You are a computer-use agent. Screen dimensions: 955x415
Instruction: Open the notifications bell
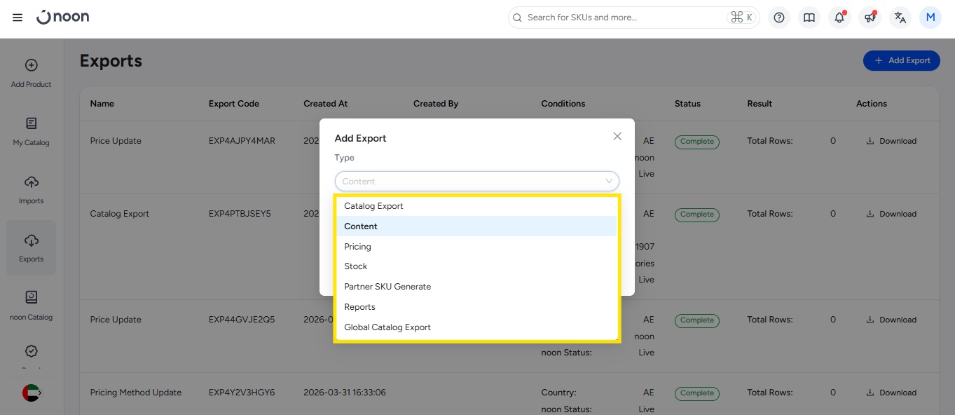pos(839,18)
